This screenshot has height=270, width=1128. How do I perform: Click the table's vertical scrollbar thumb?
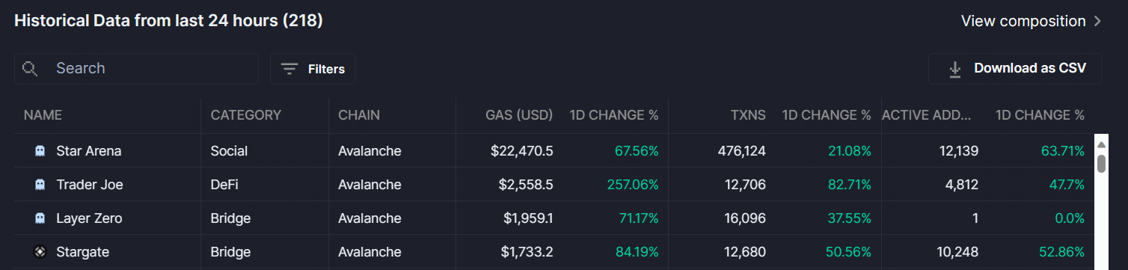[1101, 164]
